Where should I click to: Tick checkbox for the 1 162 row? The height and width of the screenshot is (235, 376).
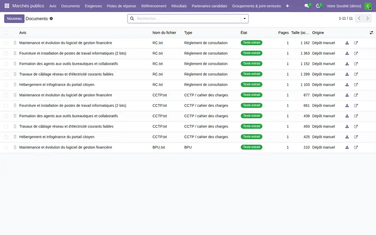coord(6,43)
